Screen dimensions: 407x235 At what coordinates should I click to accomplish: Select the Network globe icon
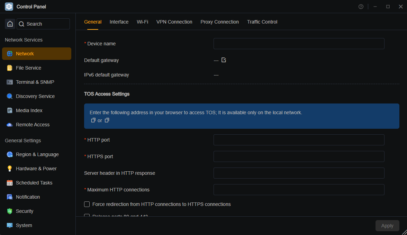10,54
